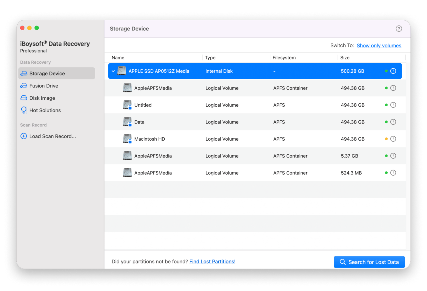The image size is (427, 291).
Task: Click the APPLE SSD AP0512Z Media disk icon
Action: click(122, 71)
